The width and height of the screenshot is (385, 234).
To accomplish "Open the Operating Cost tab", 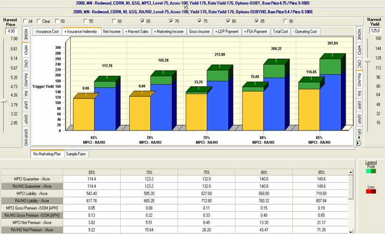I will (x=305, y=32).
